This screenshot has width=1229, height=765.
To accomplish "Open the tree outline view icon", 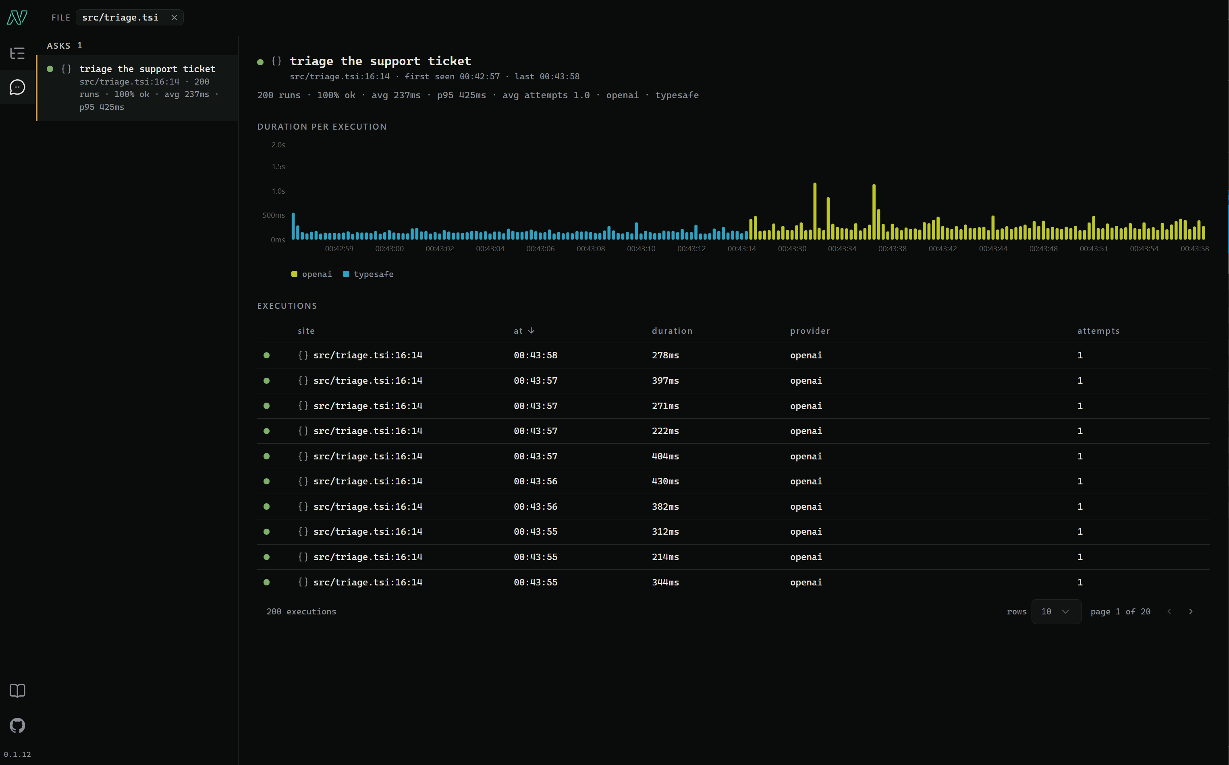I will (x=17, y=53).
